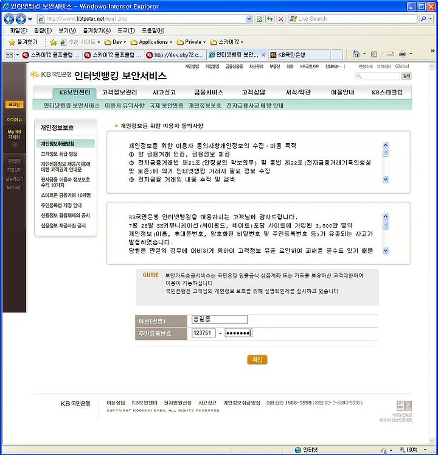The height and width of the screenshot is (455, 438).
Task: Open the 보기(V) menu
Action: [67, 30]
